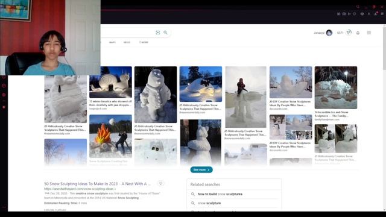The image size is (386, 217).
Task: Open the More search tabs menu
Action: pos(144,42)
